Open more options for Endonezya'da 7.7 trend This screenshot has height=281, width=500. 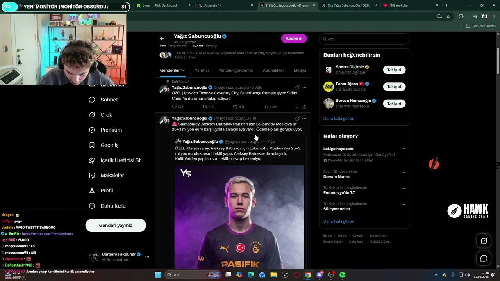pos(403,188)
